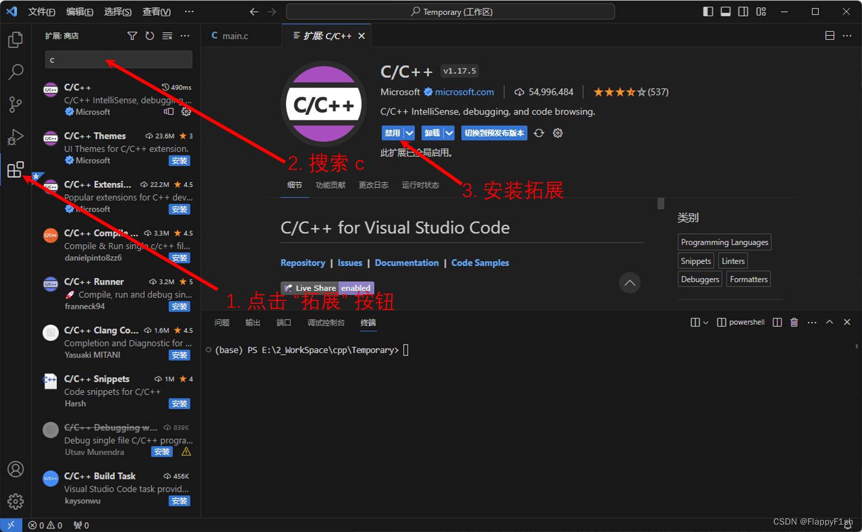Open manage gear on C/C++ list item
The height and width of the screenshot is (532, 862).
[x=186, y=112]
